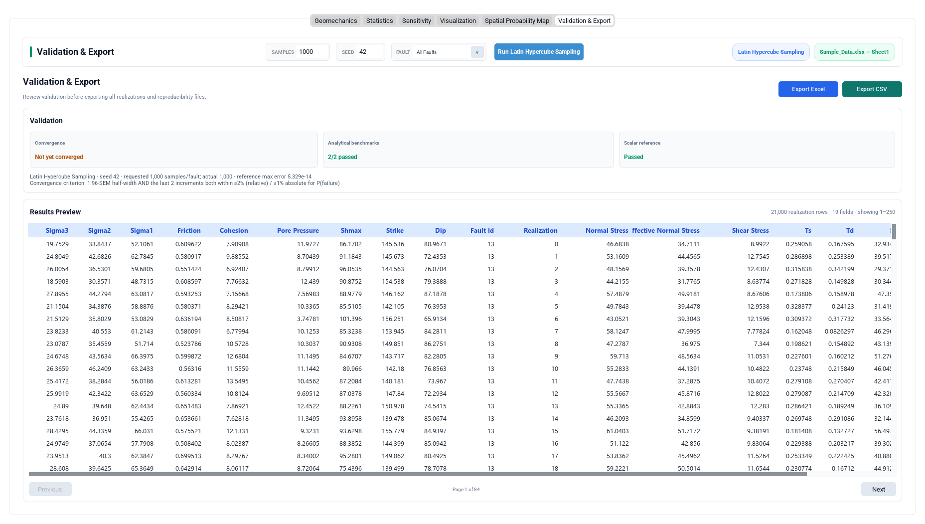Open the Spatial Probability Map tab

(x=517, y=20)
